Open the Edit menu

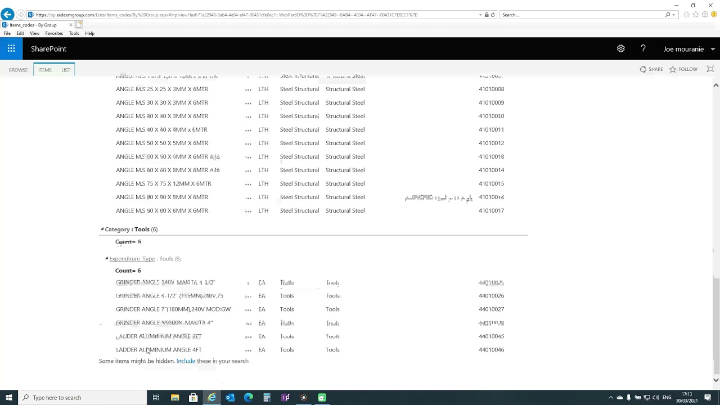20,33
